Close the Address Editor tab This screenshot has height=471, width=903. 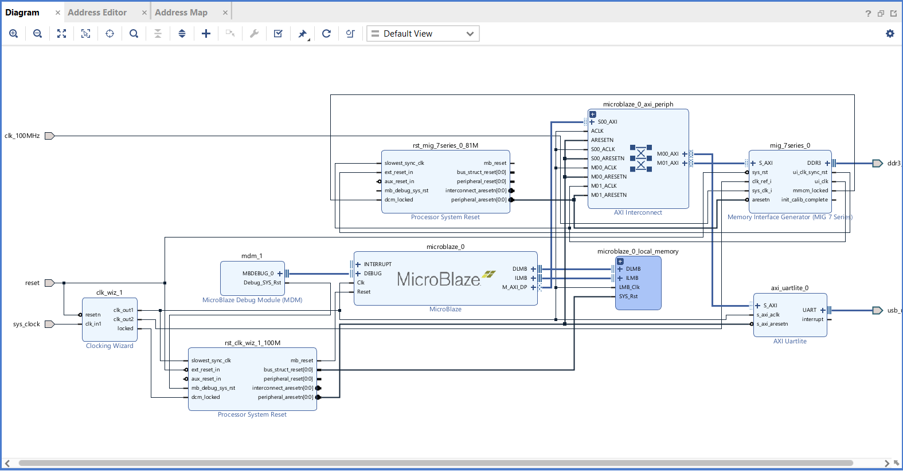144,13
